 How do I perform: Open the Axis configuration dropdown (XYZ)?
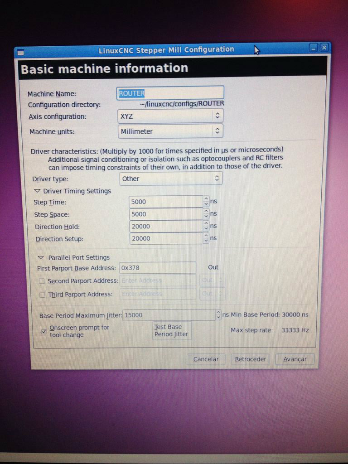[170, 116]
